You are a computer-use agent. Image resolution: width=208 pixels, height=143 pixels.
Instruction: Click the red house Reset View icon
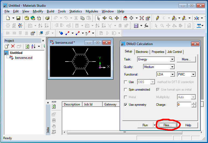pos(125,18)
